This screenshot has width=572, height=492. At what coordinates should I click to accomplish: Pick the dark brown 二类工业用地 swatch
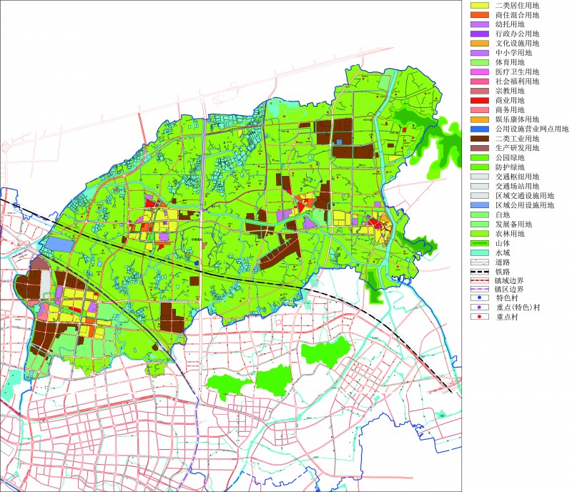[x=478, y=139]
